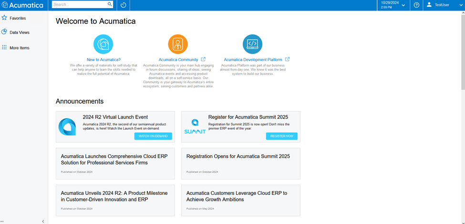Click the Favorites star icon
The image size is (465, 224).
click(x=4, y=18)
